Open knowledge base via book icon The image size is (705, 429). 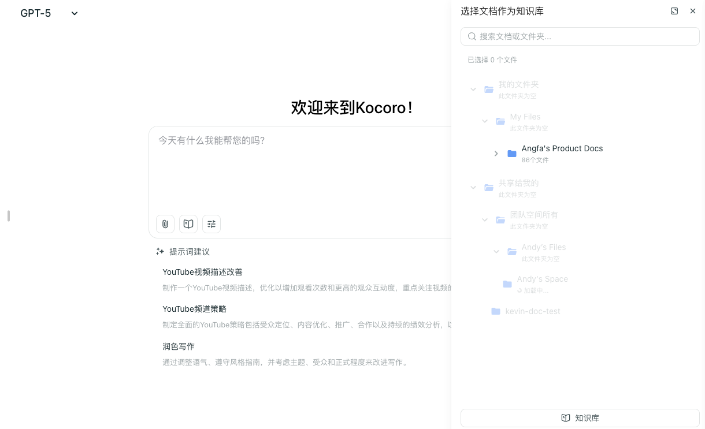pyautogui.click(x=188, y=224)
